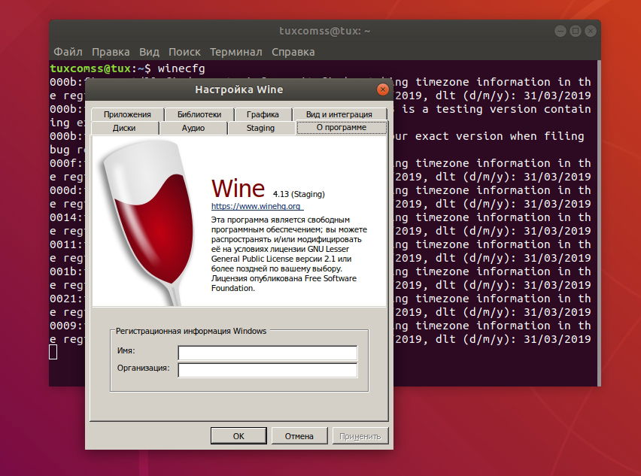Click the Регистрационная информация Windows group label
The image size is (641, 476).
tap(191, 331)
